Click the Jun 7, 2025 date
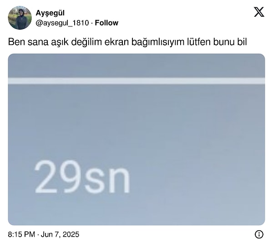The image size is (273, 248). pyautogui.click(x=60, y=234)
